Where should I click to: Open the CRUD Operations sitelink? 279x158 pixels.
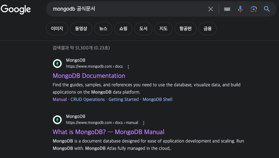(88, 99)
